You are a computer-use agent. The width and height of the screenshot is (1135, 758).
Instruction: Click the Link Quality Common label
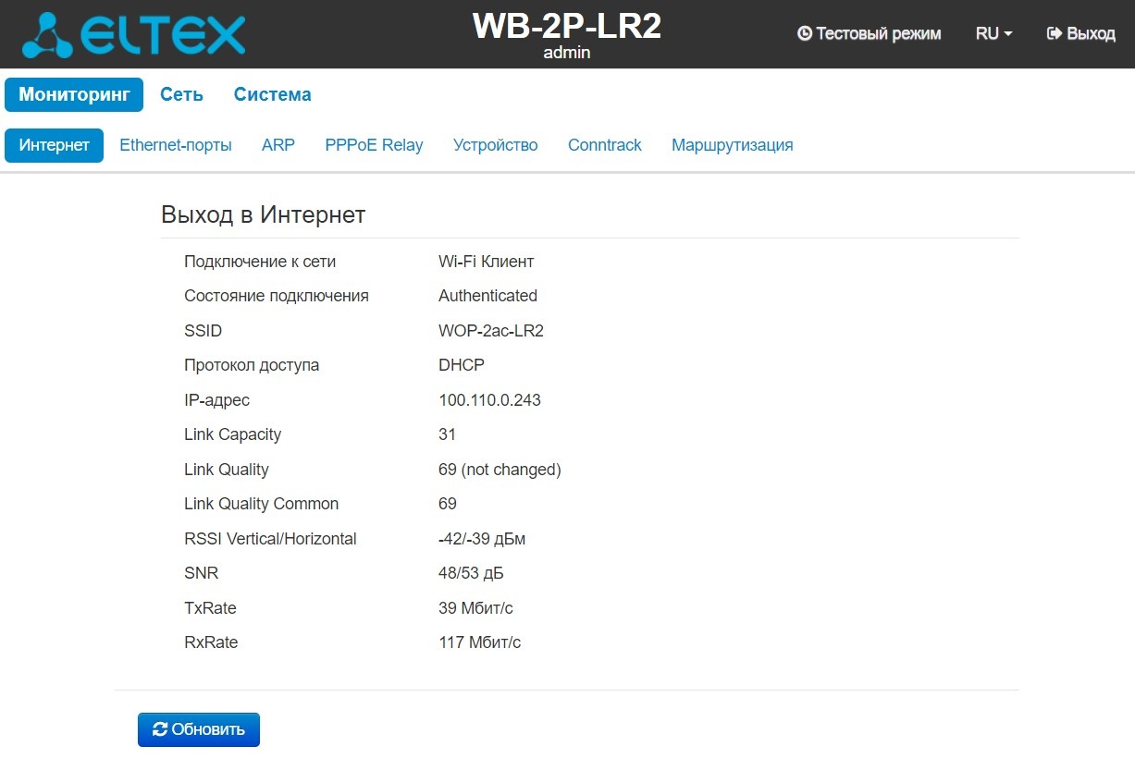[262, 504]
